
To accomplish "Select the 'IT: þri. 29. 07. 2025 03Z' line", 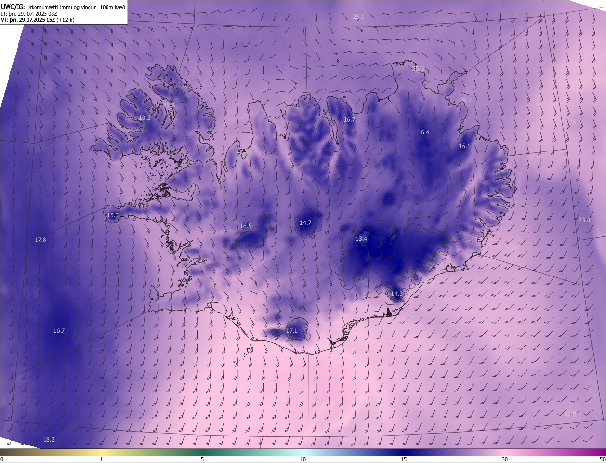I will [x=29, y=14].
